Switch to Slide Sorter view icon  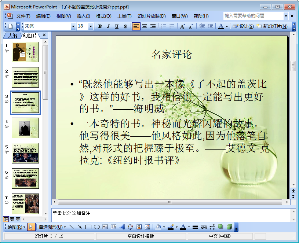point(12,219)
